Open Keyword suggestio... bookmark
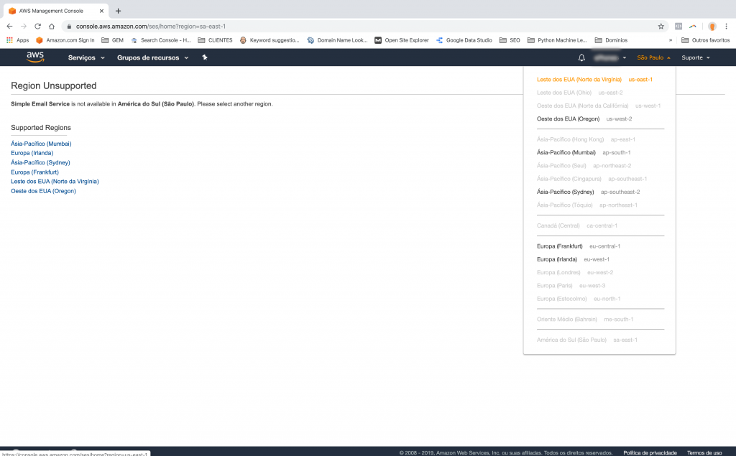 click(270, 40)
